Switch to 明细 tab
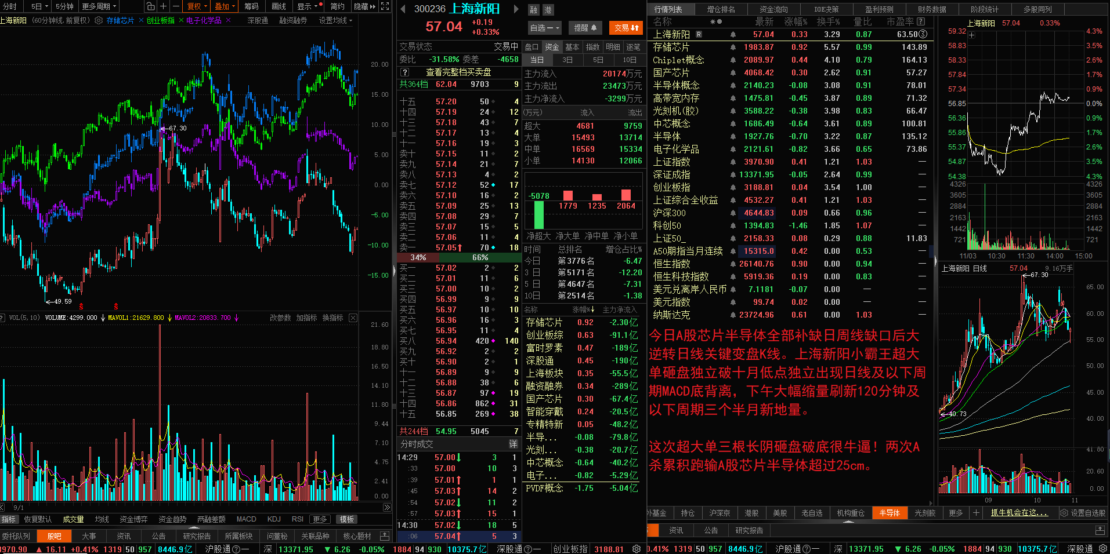Viewport: 1110px width, 554px height. coord(613,47)
